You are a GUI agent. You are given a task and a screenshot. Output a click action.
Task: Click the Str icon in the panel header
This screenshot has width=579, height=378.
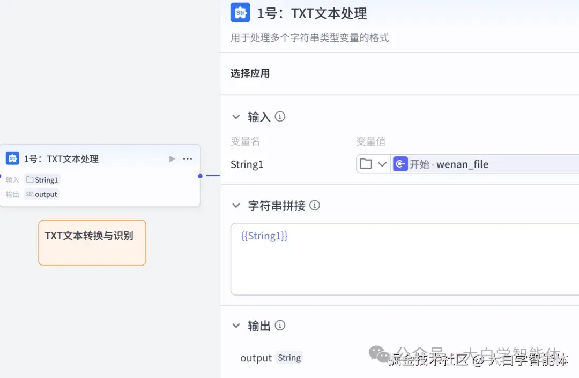click(240, 12)
